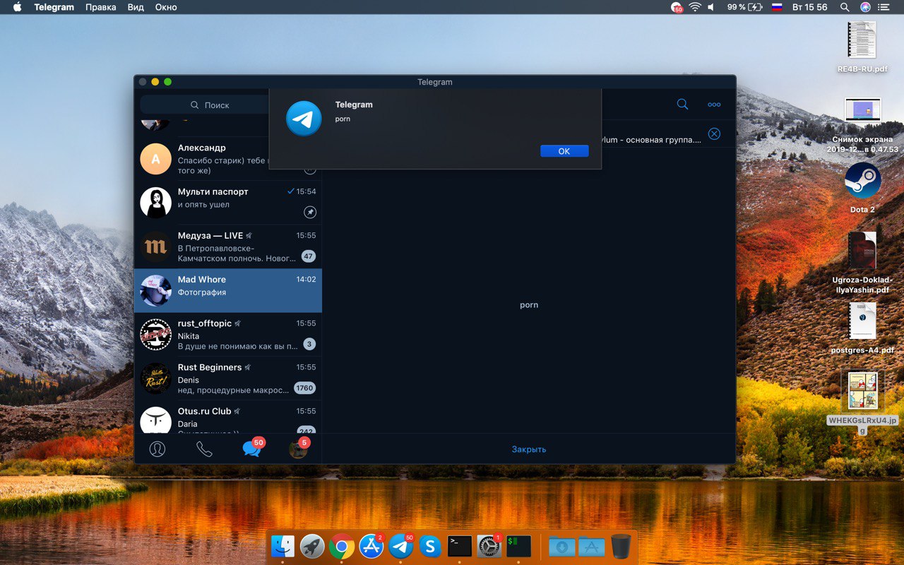Click the Russian flag input source icon

point(777,7)
